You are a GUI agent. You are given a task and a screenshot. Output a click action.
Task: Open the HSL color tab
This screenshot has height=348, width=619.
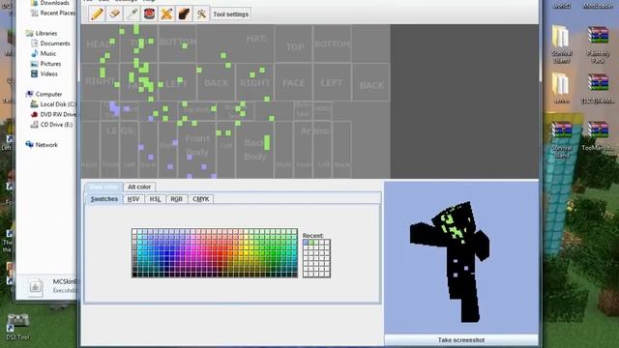pos(155,199)
